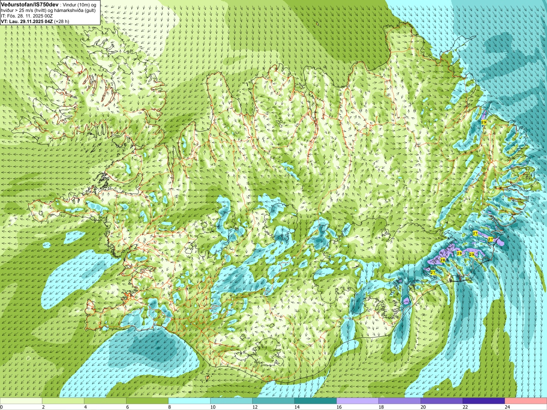
Task: Click the legend scale number 12
Action: [255, 407]
